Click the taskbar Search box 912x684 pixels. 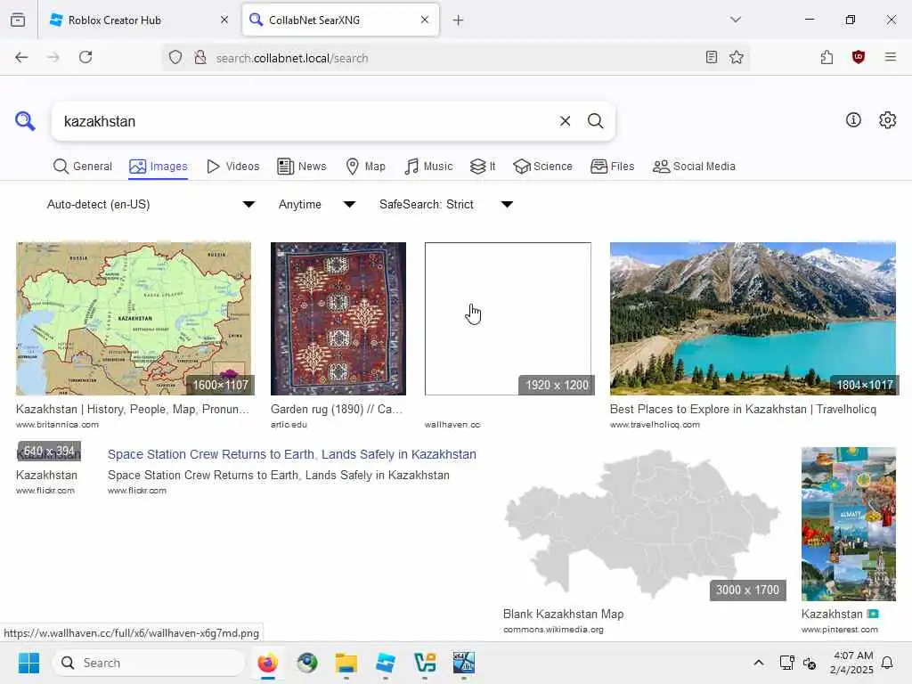pos(149,663)
